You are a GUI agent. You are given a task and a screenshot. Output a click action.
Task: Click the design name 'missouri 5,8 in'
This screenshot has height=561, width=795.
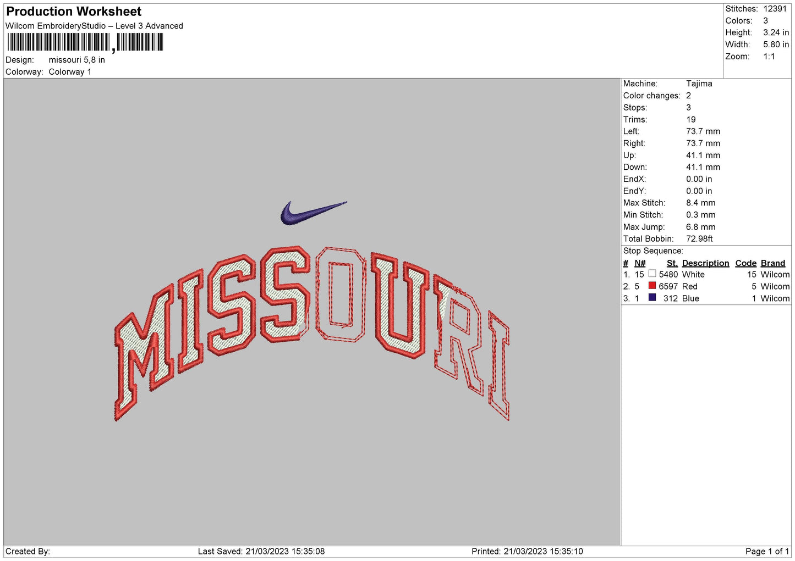point(76,60)
